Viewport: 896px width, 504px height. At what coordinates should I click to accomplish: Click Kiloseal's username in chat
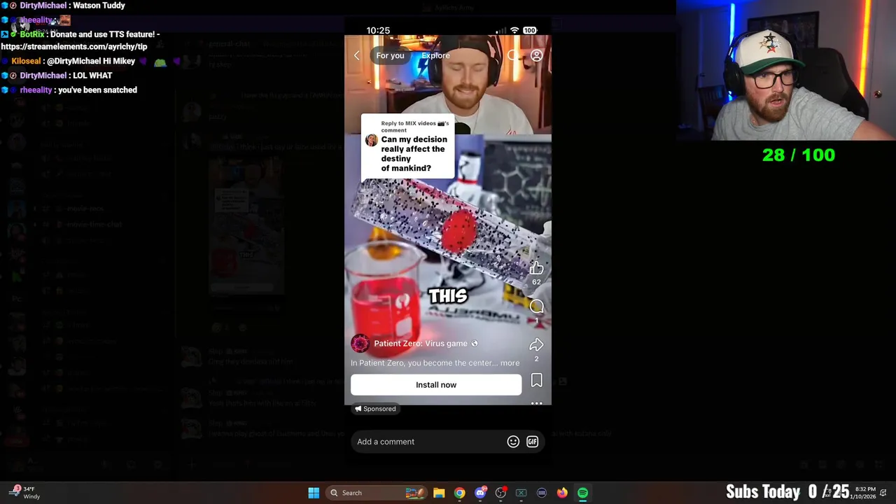click(27, 62)
